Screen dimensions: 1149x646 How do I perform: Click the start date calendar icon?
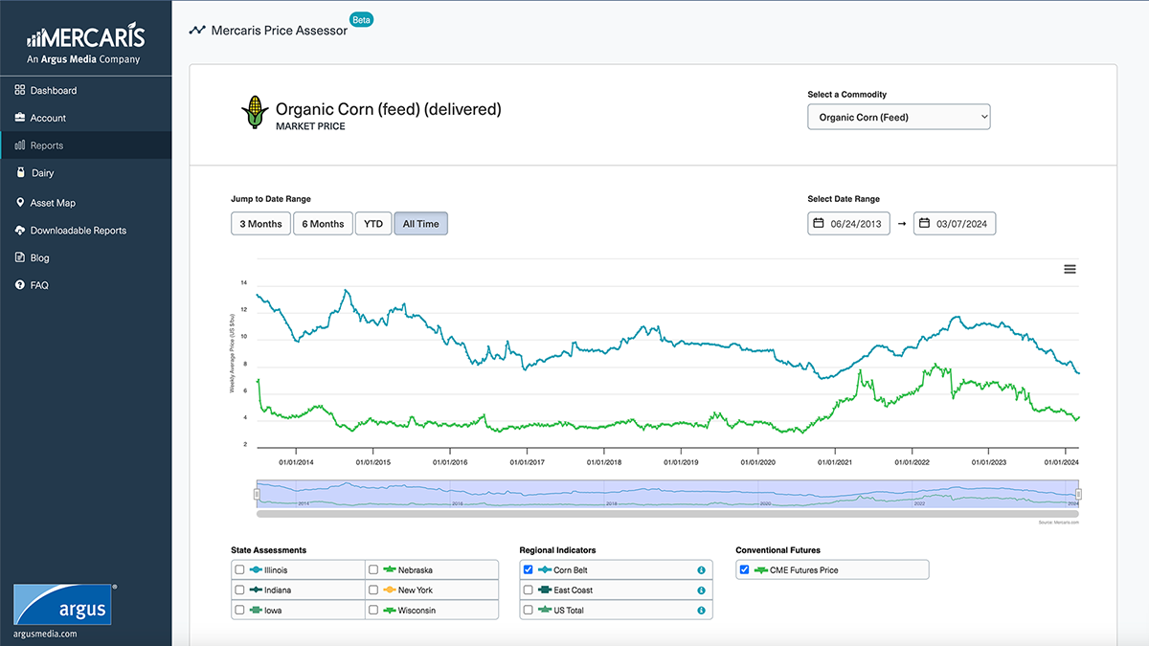click(x=818, y=224)
